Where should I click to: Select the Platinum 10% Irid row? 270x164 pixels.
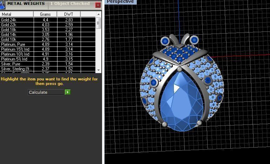pyautogui.click(x=48, y=54)
